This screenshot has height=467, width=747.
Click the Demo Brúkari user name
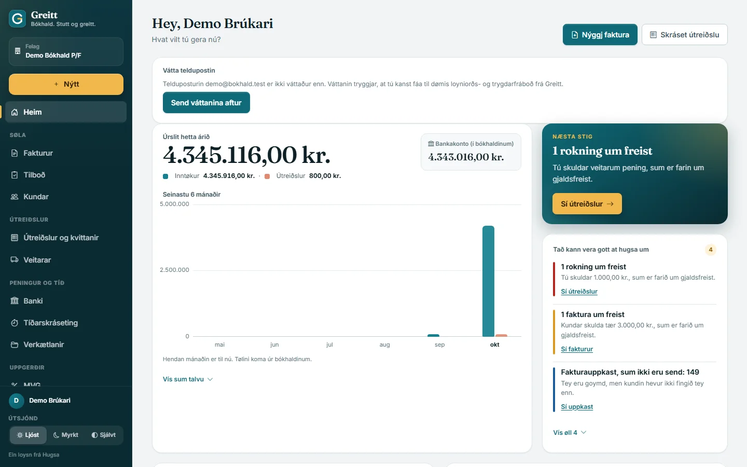click(50, 401)
